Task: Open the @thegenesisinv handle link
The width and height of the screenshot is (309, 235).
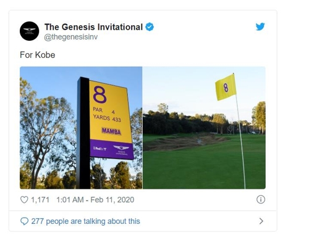Action: pyautogui.click(x=71, y=37)
